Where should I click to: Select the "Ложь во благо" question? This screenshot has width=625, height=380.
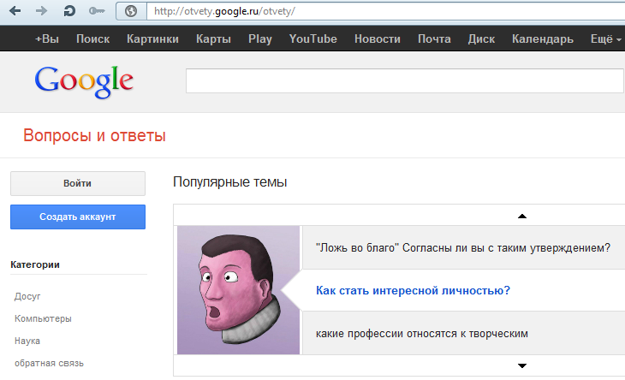point(463,247)
